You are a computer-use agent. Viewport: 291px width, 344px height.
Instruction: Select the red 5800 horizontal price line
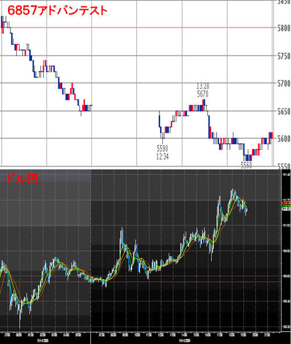pyautogui.click(x=138, y=27)
